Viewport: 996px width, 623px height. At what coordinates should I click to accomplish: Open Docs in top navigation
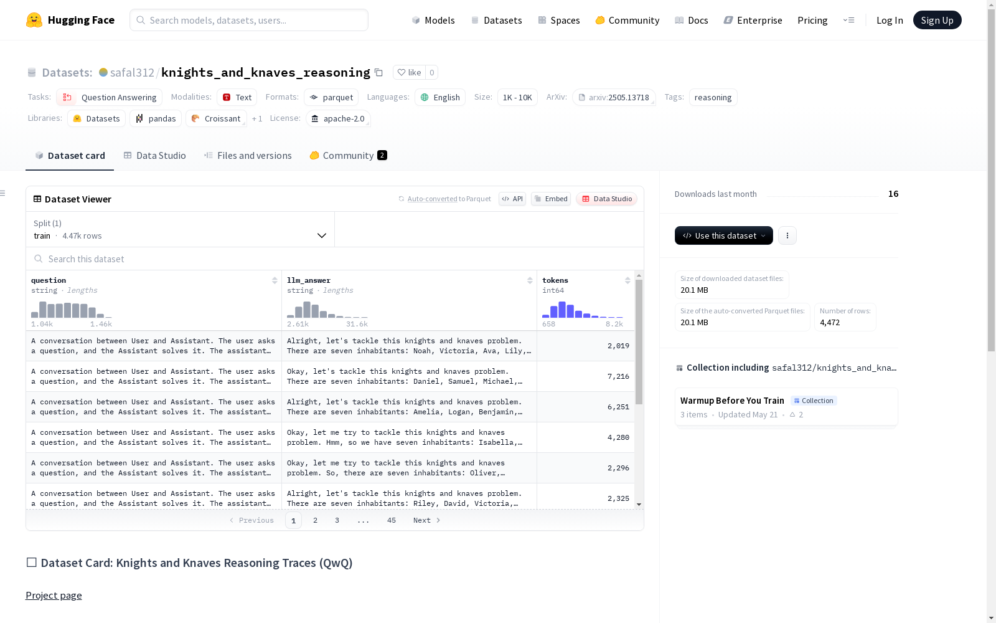[x=692, y=20]
